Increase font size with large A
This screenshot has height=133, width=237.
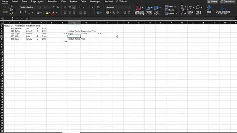tap(53, 7)
